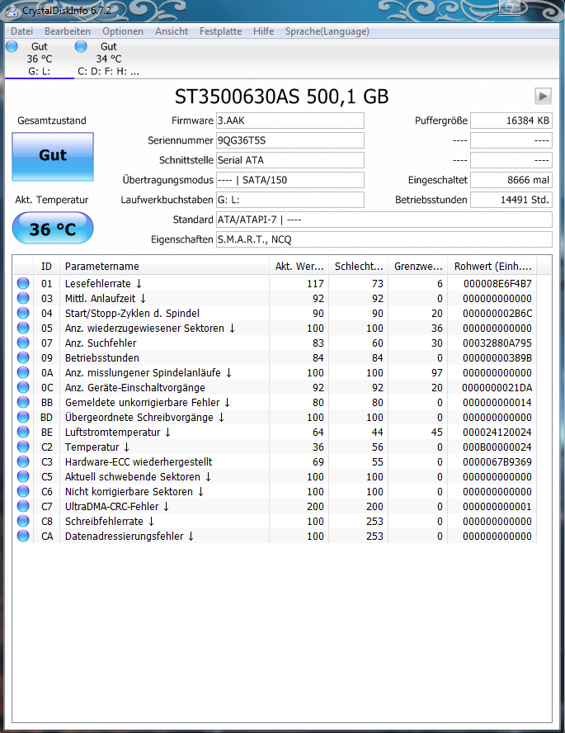Click the Firmware field 3.AAK
Image resolution: width=565 pixels, height=733 pixels.
290,121
